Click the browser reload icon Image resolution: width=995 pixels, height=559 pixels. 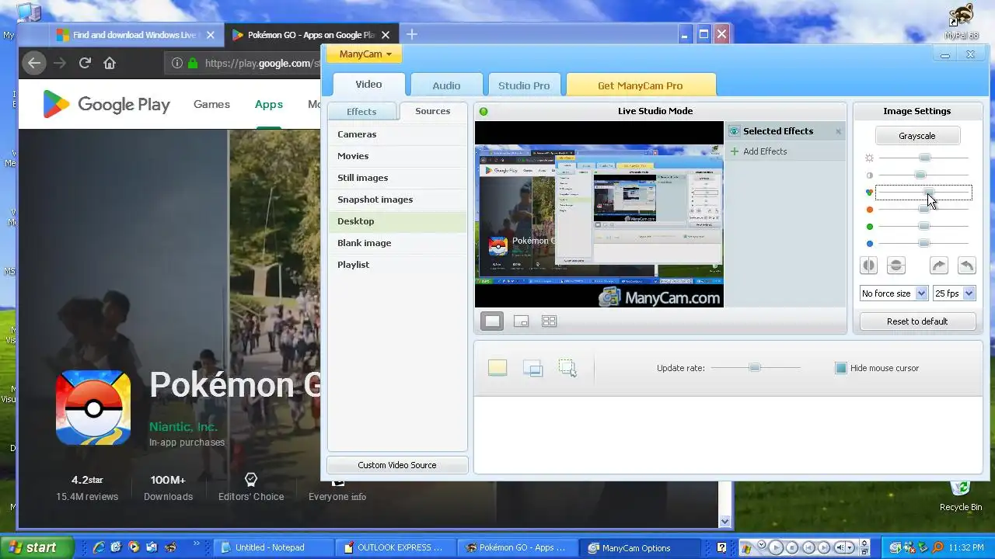(85, 63)
